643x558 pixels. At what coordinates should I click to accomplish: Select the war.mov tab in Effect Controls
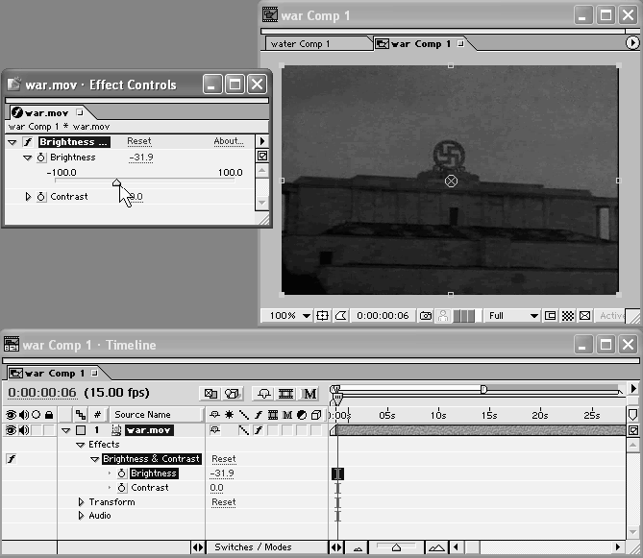45,112
